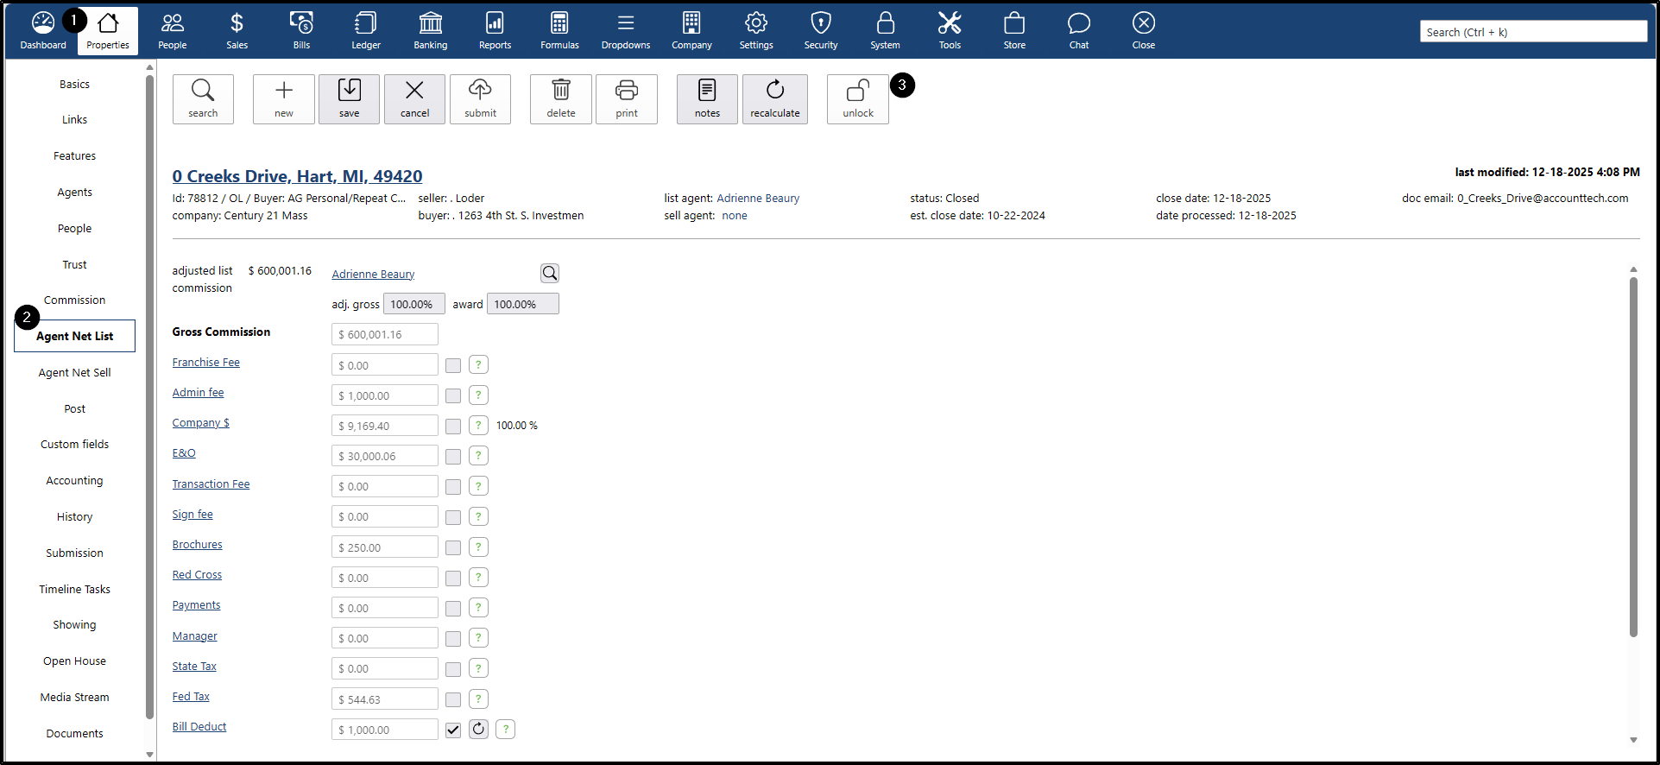Click the Franchise Fee link
1660x765 pixels.
205,363
